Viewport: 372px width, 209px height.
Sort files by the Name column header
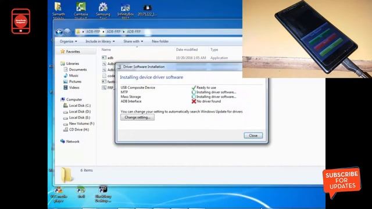pyautogui.click(x=106, y=49)
